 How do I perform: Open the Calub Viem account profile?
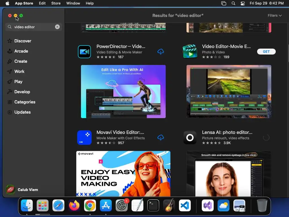pyautogui.click(x=22, y=190)
